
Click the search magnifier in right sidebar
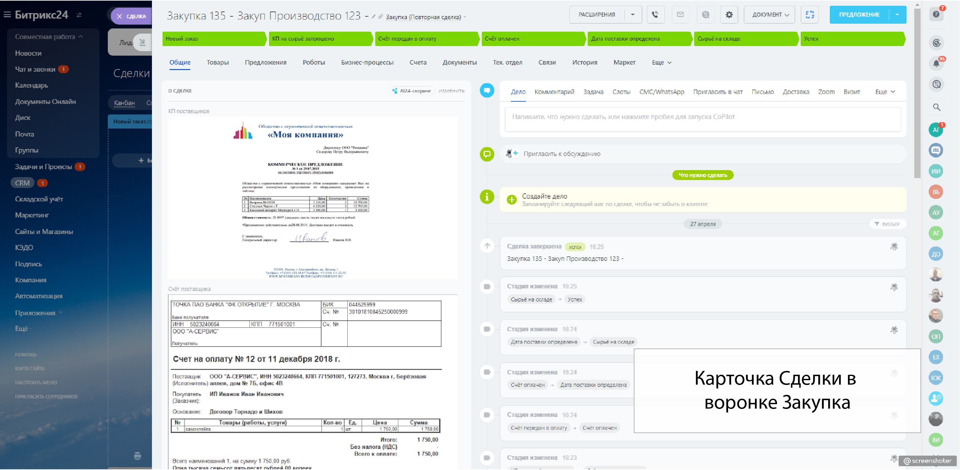click(936, 108)
